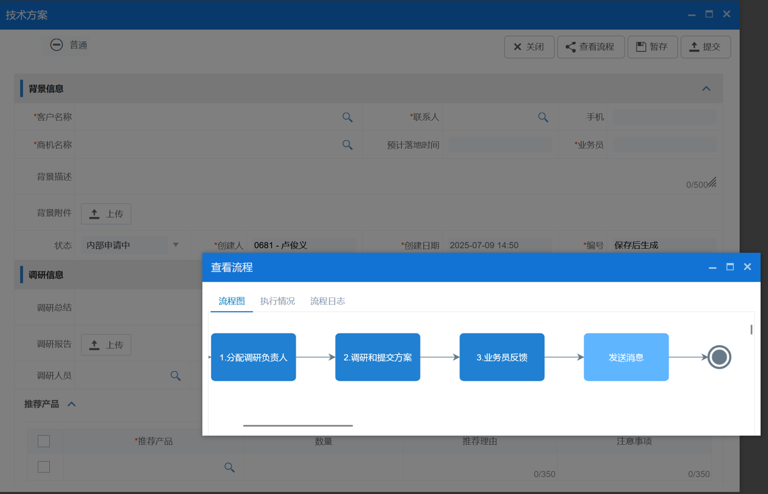This screenshot has width=768, height=494.
Task: Click the 商机名称 magnifier search icon
Action: [x=347, y=144]
